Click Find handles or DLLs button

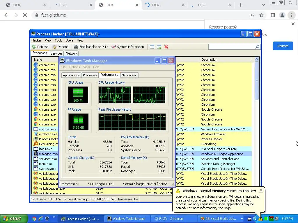pyautogui.click(x=91, y=47)
